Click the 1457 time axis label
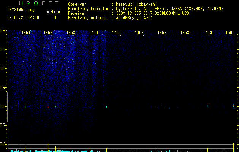The height and width of the screenshot is (152, 239). (162, 33)
